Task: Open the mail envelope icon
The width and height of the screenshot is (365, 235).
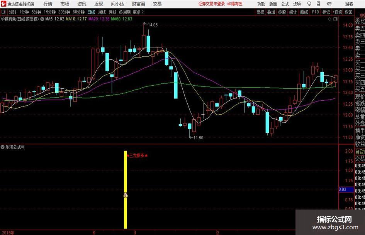Action: pyautogui.click(x=329, y=4)
